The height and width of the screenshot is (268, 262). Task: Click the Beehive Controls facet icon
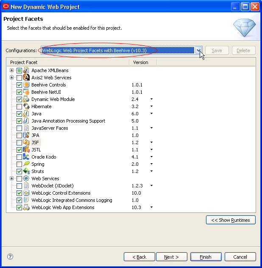tap(26, 85)
